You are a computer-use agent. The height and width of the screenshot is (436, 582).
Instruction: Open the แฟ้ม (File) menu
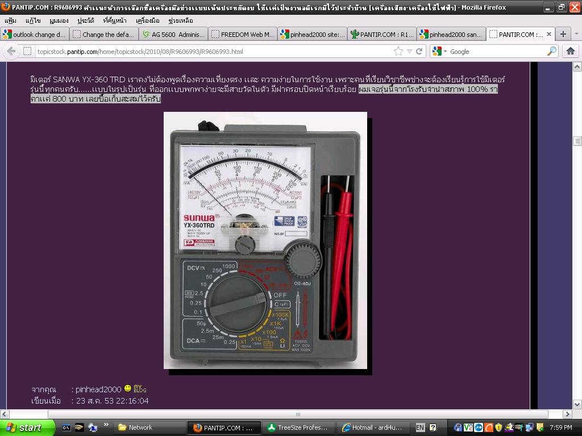(x=10, y=20)
